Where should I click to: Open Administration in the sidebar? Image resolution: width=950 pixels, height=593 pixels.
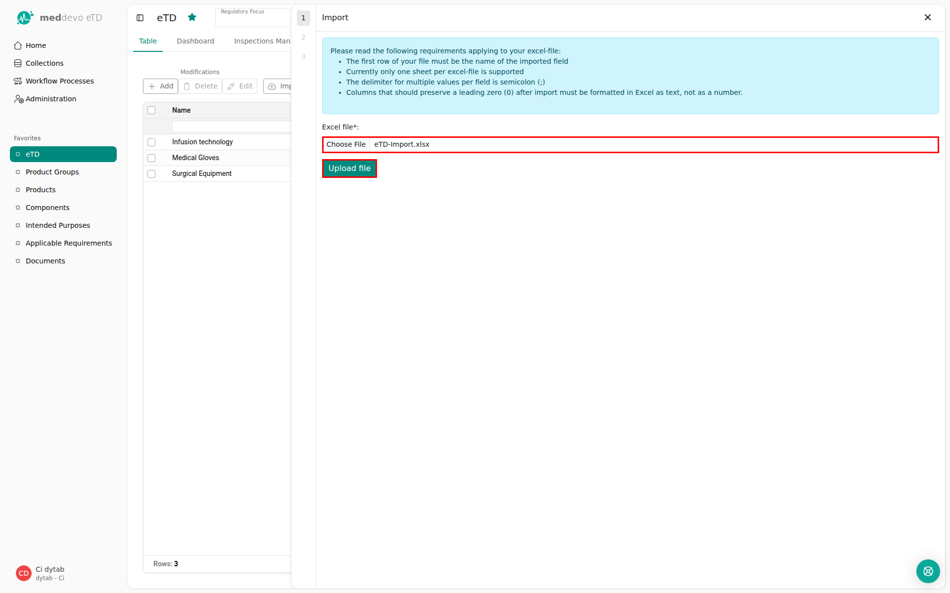click(50, 99)
